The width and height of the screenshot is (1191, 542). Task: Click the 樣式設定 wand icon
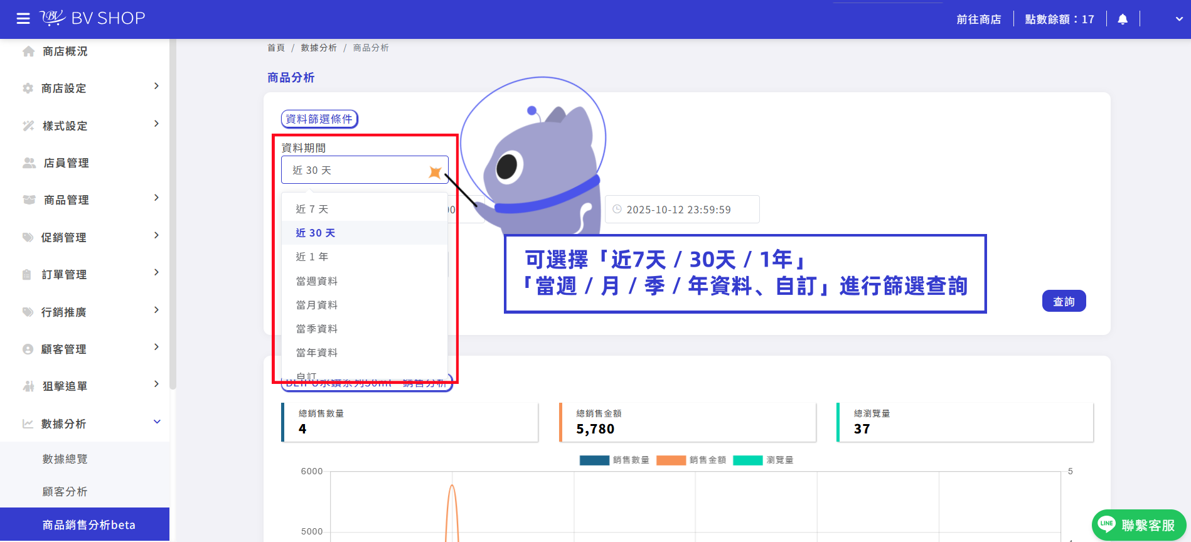[28, 125]
